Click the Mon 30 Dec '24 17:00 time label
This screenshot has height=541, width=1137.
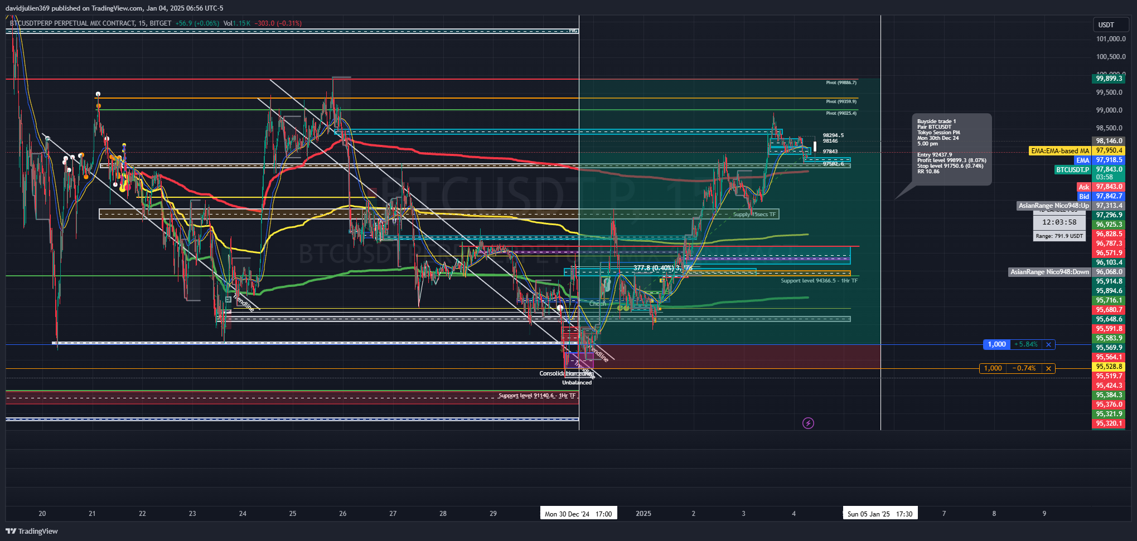pyautogui.click(x=578, y=514)
